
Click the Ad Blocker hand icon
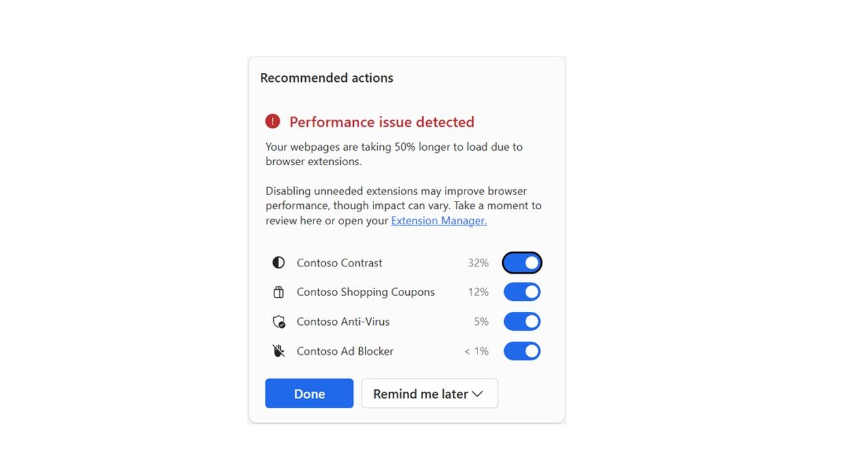click(x=278, y=351)
